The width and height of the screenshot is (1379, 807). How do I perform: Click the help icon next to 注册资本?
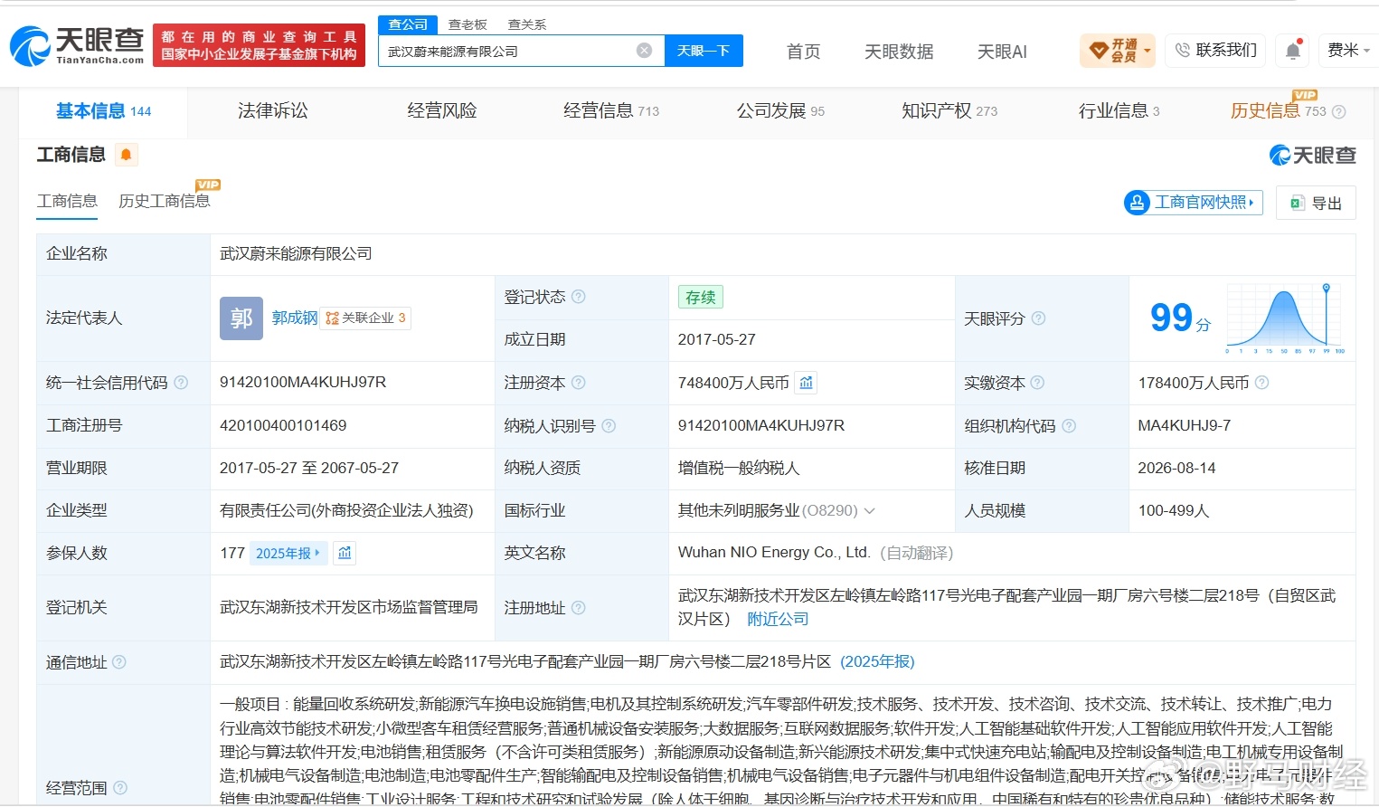tap(579, 383)
